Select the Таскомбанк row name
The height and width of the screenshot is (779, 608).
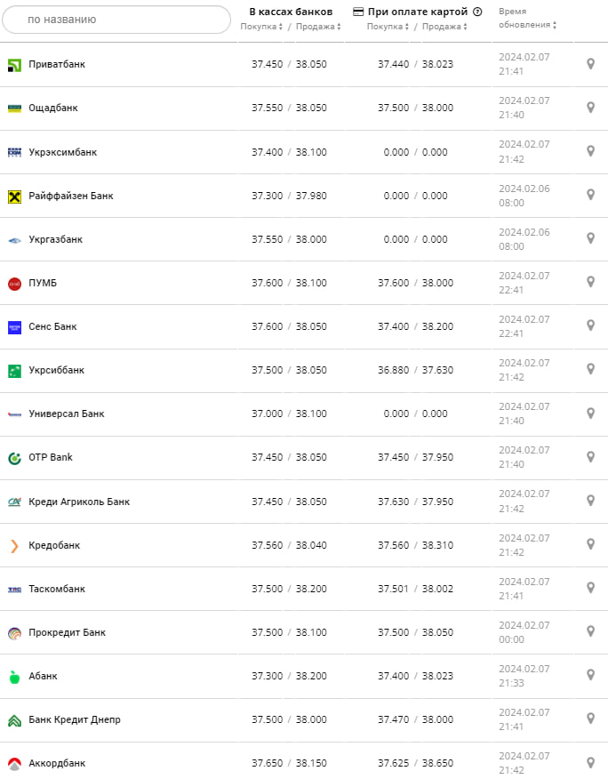coord(57,589)
